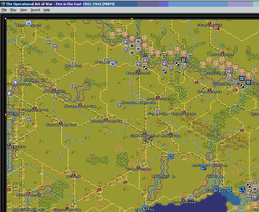
Task: Select the red oval unit at bottom right
Action: (236, 208)
